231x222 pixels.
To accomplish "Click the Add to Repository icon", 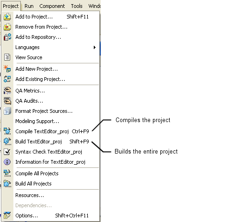I will (7, 37).
